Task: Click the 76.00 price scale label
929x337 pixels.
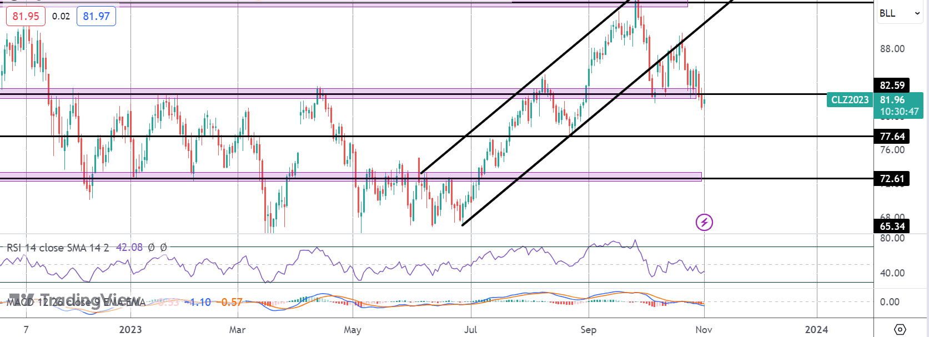Action: coord(892,150)
